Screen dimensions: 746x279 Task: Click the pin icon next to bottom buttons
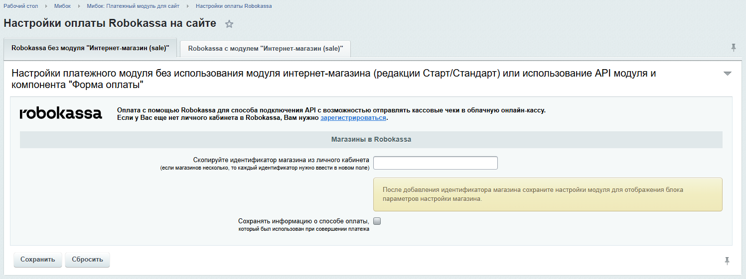(727, 261)
